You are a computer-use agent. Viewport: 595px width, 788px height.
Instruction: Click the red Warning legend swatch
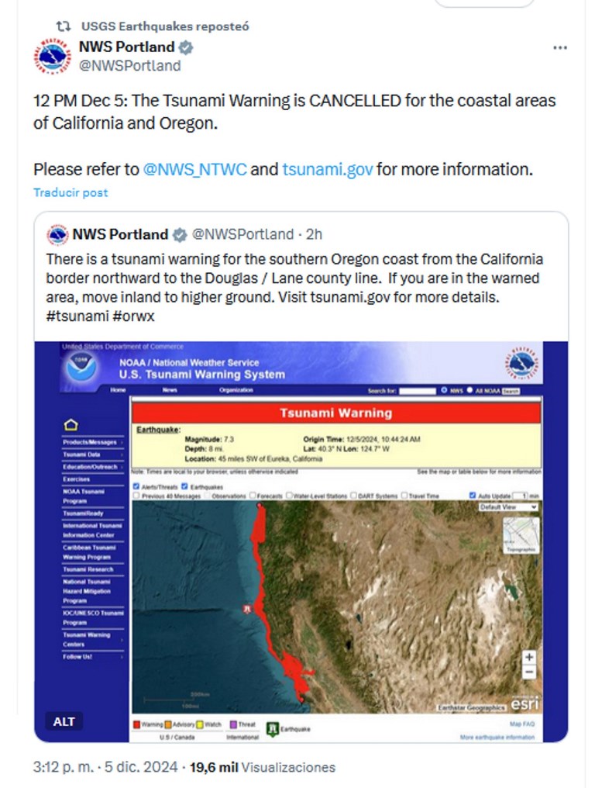(137, 724)
